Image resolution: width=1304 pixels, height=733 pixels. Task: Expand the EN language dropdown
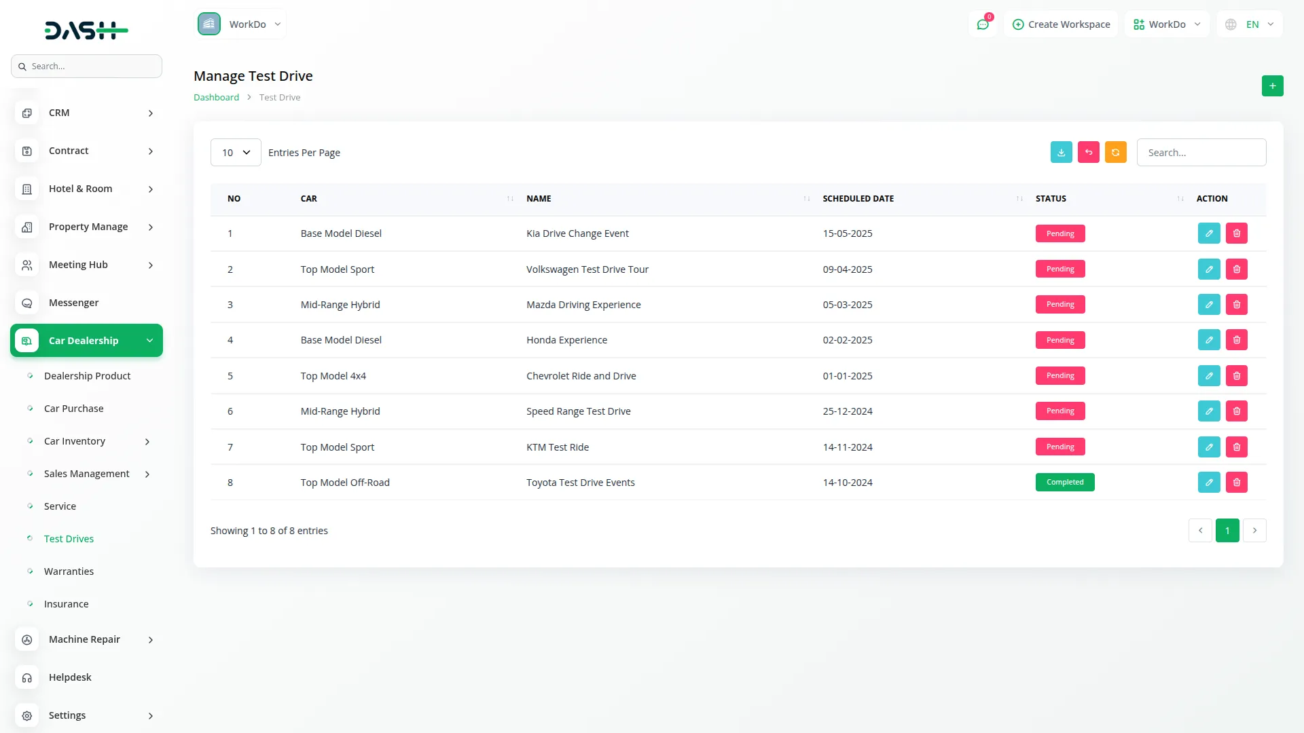tap(1250, 24)
